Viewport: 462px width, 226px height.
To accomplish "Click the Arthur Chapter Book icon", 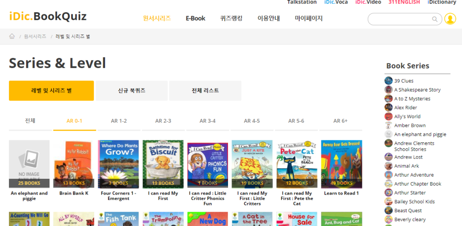I will coord(388,184).
